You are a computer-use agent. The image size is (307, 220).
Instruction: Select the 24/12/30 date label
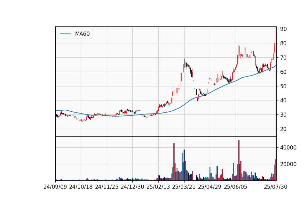pos(132,187)
